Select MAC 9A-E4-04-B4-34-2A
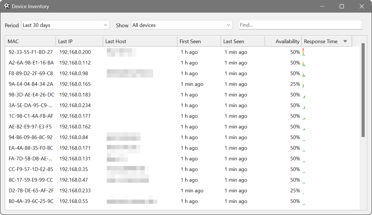372x215 pixels. (x=31, y=84)
